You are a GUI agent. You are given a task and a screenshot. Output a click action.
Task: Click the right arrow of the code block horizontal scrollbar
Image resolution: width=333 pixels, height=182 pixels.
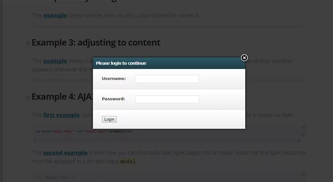298,140
